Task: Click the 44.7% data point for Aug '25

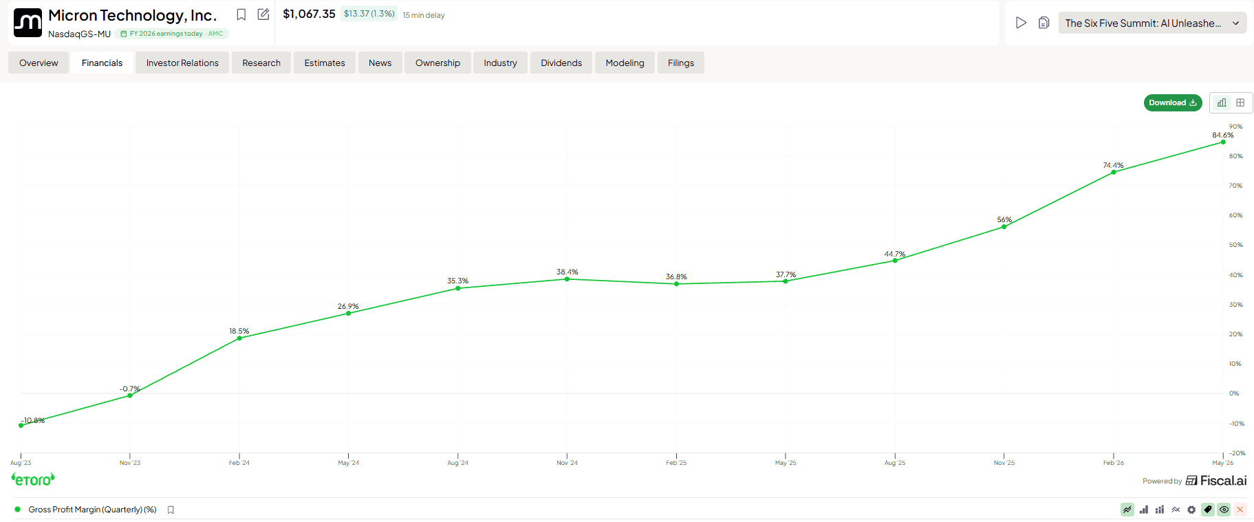Action: tap(895, 261)
